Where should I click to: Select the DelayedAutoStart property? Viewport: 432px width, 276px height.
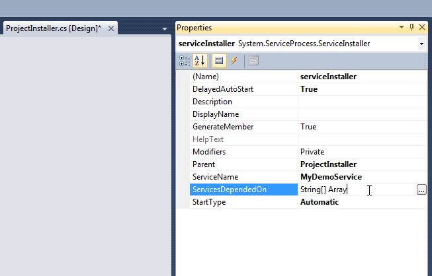(x=243, y=89)
